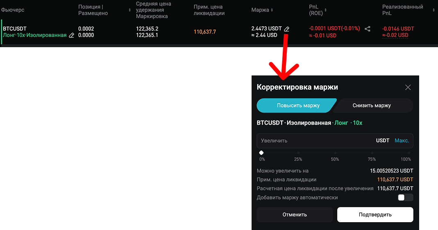This screenshot has width=438, height=230.
Task: Click the BTCUSDT position name
Action: click(x=15, y=29)
